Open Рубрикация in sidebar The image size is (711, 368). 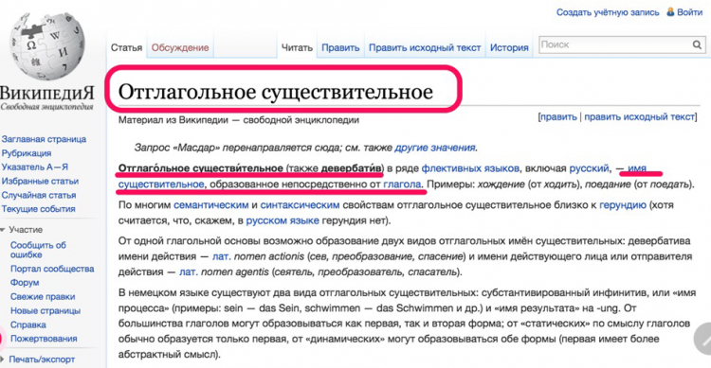tap(27, 153)
